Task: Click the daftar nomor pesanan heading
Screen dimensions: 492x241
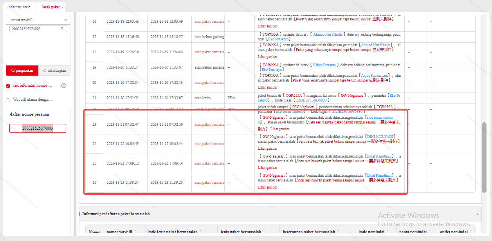Action: point(29,114)
